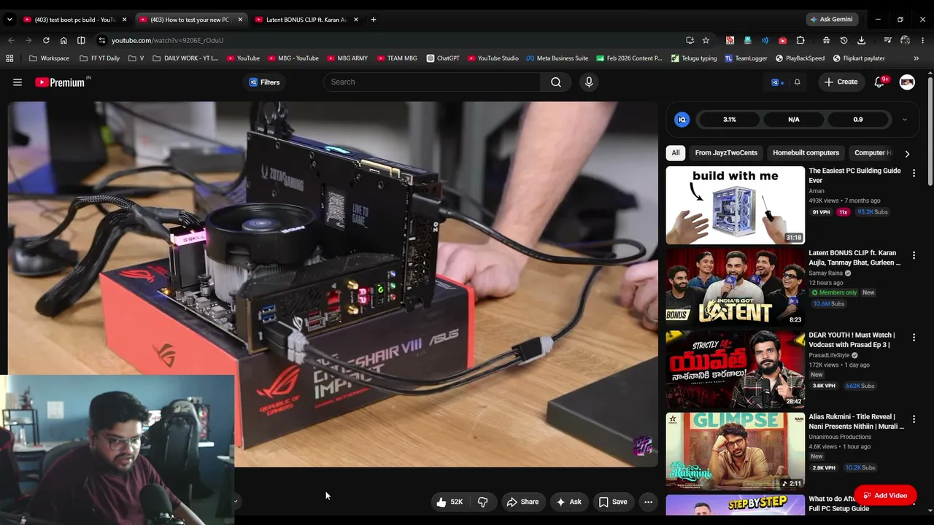Close the 'Latent BONUS CLIP' tab
This screenshot has width=934, height=525.
356,20
